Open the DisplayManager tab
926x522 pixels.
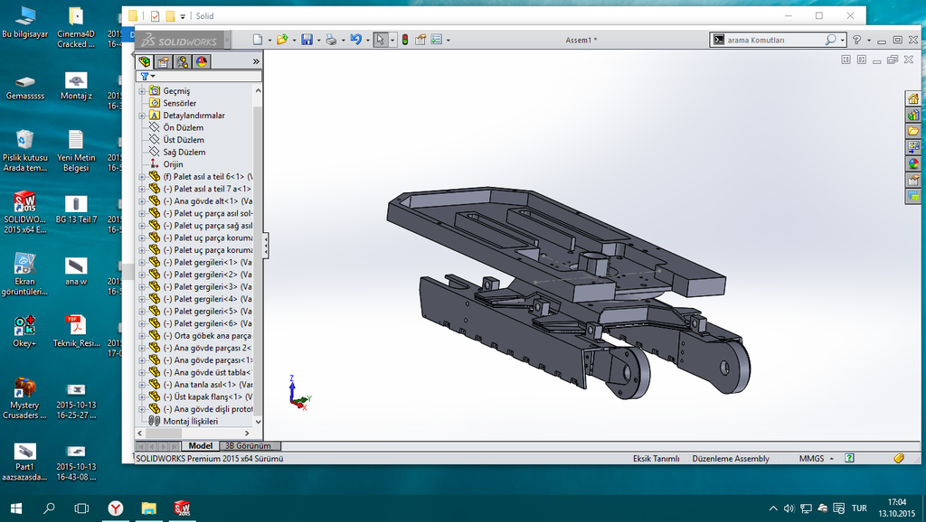202,61
